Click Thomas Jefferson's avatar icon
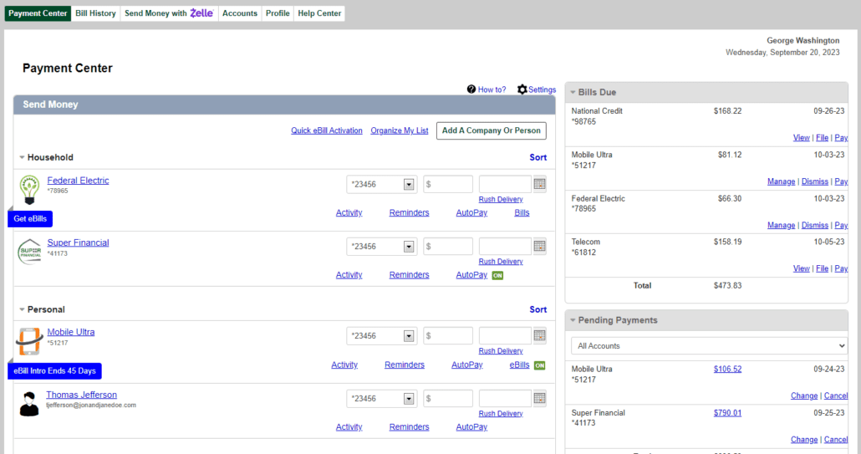Viewport: 861px width, 454px height. pyautogui.click(x=29, y=403)
